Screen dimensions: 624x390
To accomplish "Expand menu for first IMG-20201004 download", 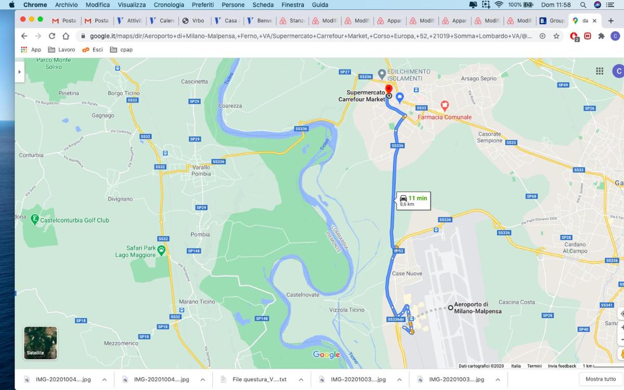I will tap(104, 380).
